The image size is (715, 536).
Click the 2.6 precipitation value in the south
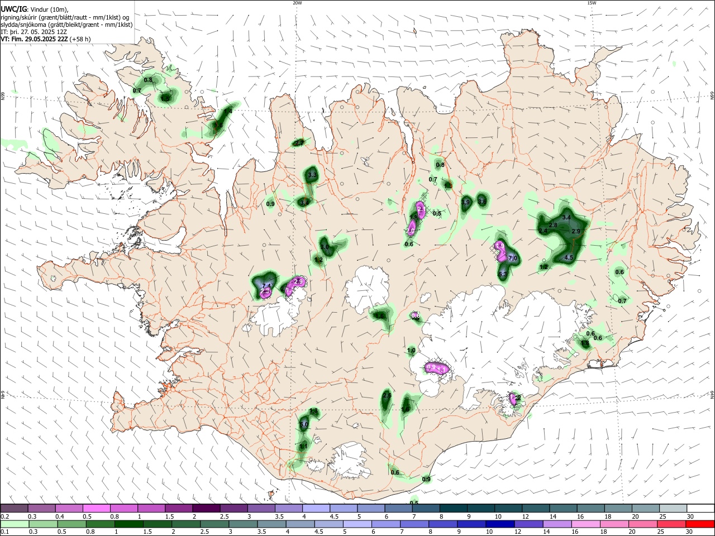tap(387, 395)
